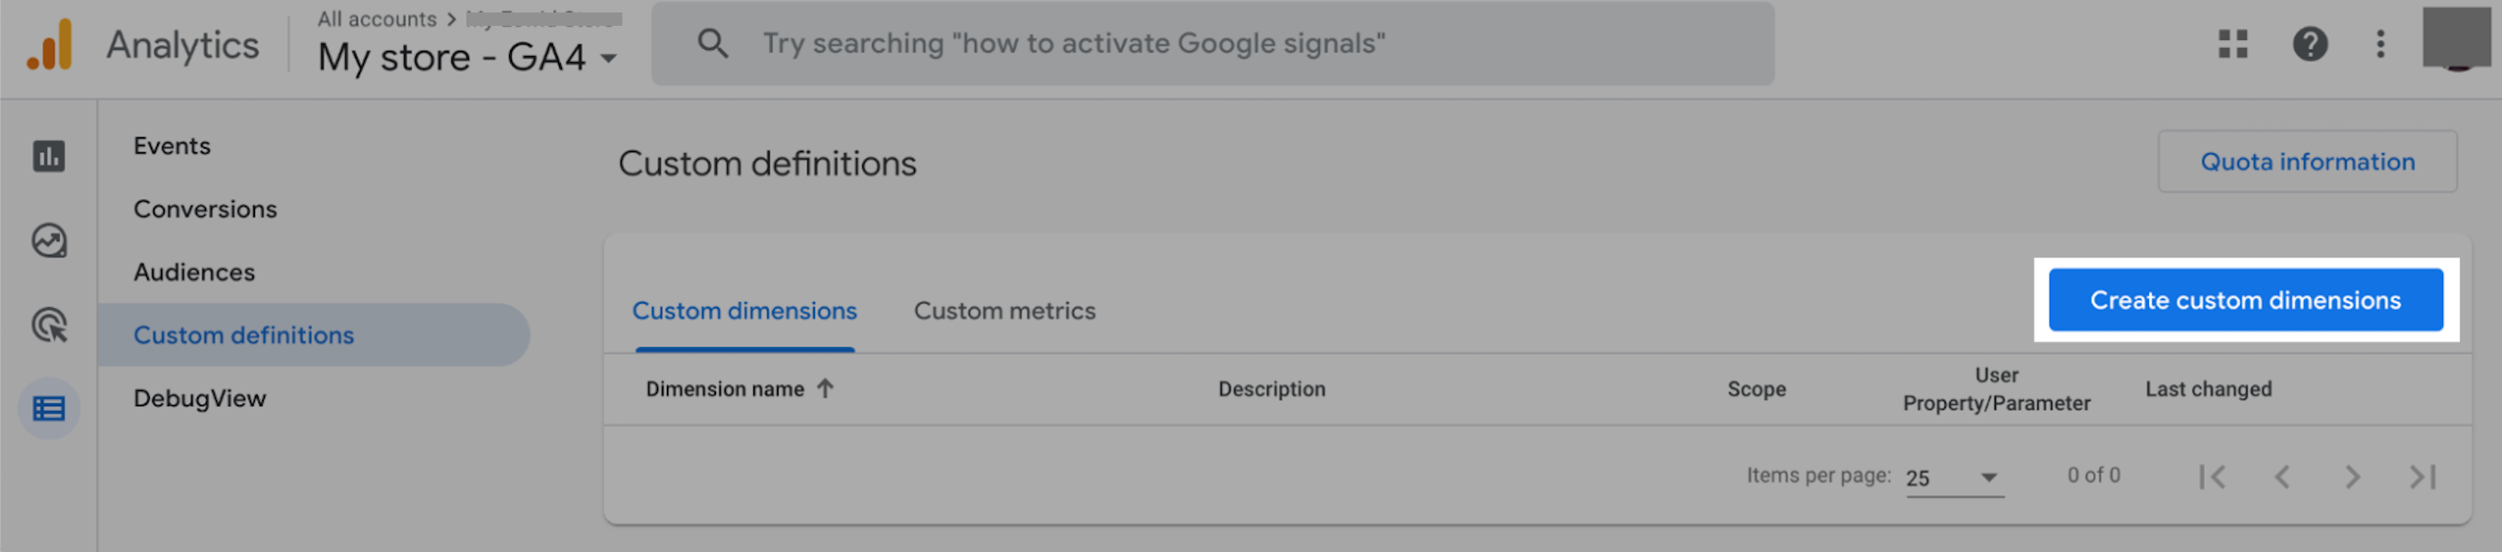Toggle the Dimension name sort arrow

825,388
